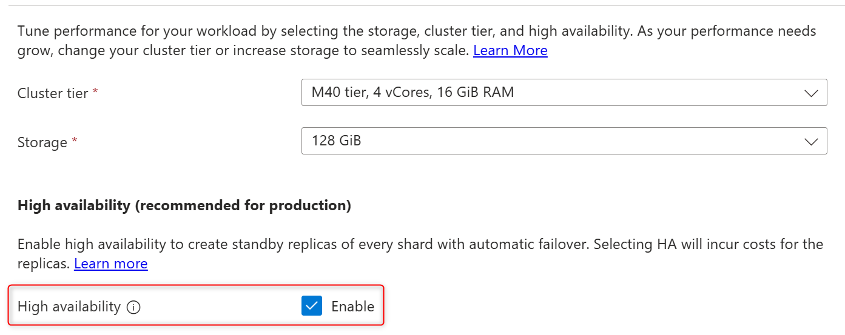Click the checkmark inside the Enable box

coord(312,307)
